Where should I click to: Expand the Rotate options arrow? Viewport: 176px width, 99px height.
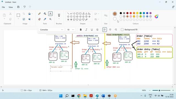pos(32,14)
